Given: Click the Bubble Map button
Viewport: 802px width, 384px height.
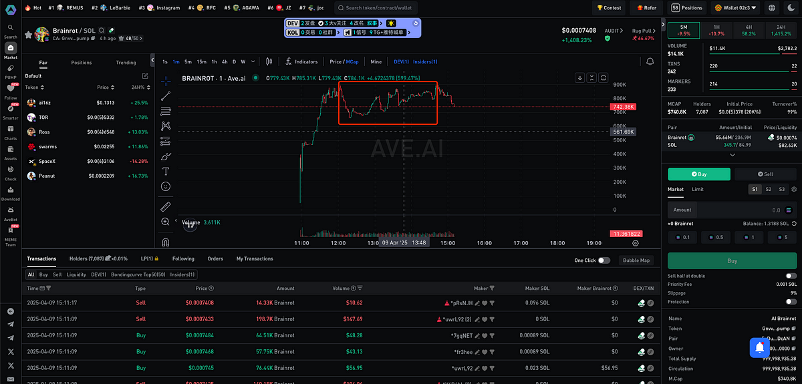Looking at the screenshot, I should tap(636, 260).
